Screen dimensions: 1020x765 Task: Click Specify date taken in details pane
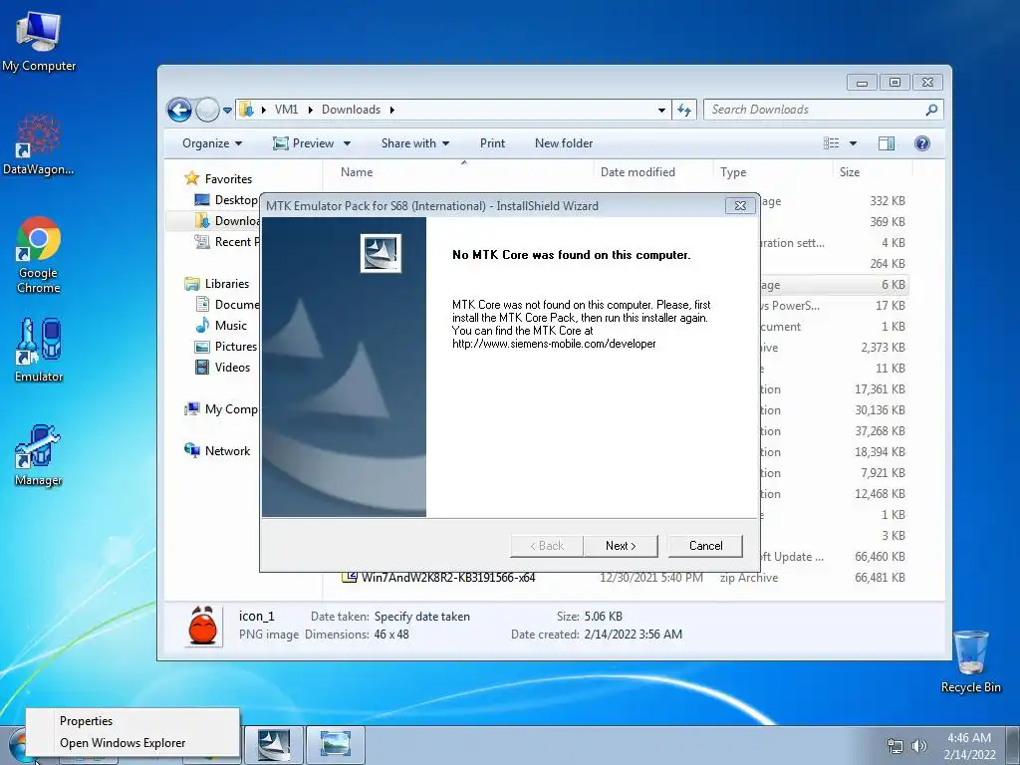pos(422,617)
